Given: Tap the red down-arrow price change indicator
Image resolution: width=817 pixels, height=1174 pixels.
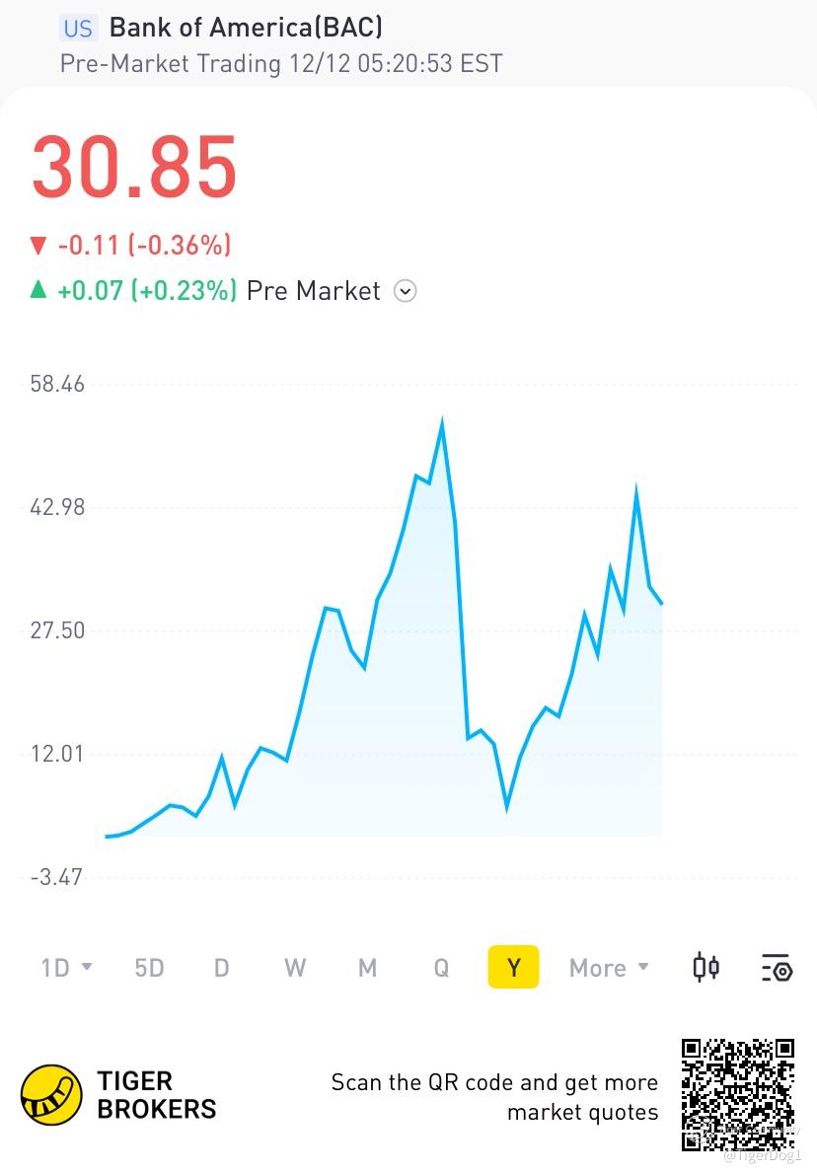Looking at the screenshot, I should tap(38, 245).
